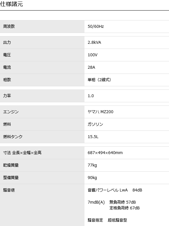Click the 15.5L tank capacity value

93,136
